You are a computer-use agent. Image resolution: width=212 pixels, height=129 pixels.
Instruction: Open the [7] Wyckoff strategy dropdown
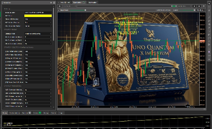point(38,72)
